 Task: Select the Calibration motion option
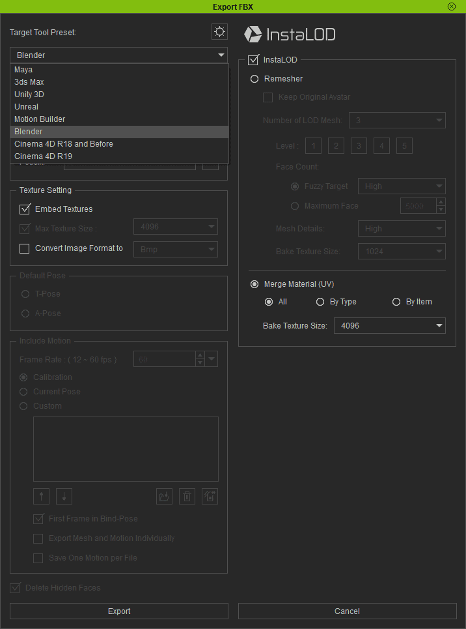click(x=23, y=377)
